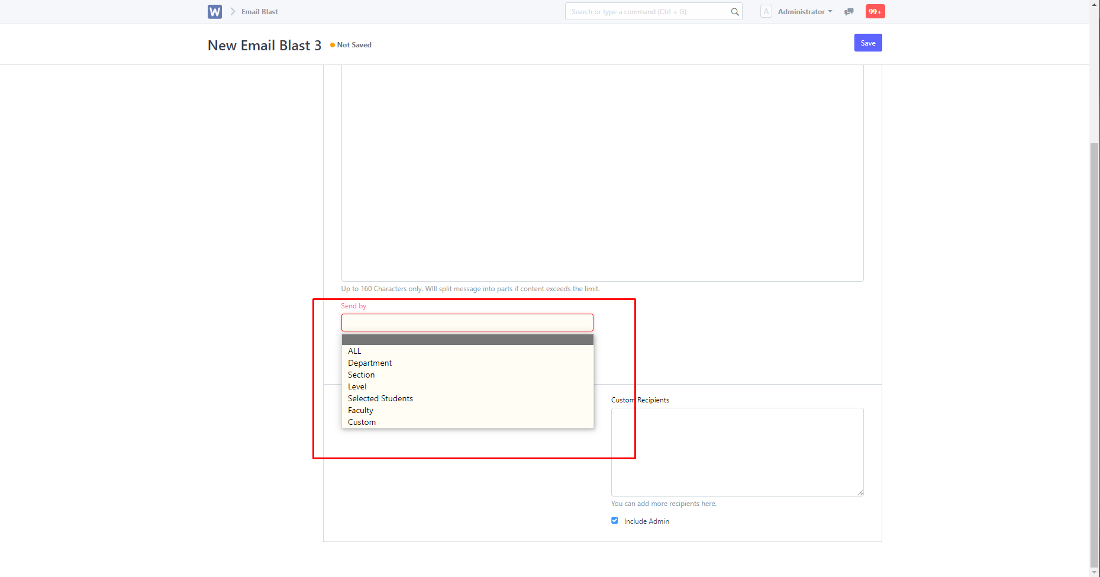
Task: Open the 99+ notifications badge
Action: [875, 12]
